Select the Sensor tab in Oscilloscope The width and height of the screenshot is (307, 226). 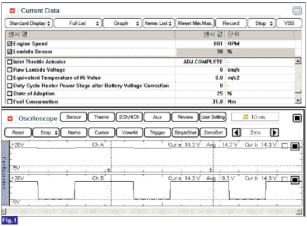pos(73,117)
